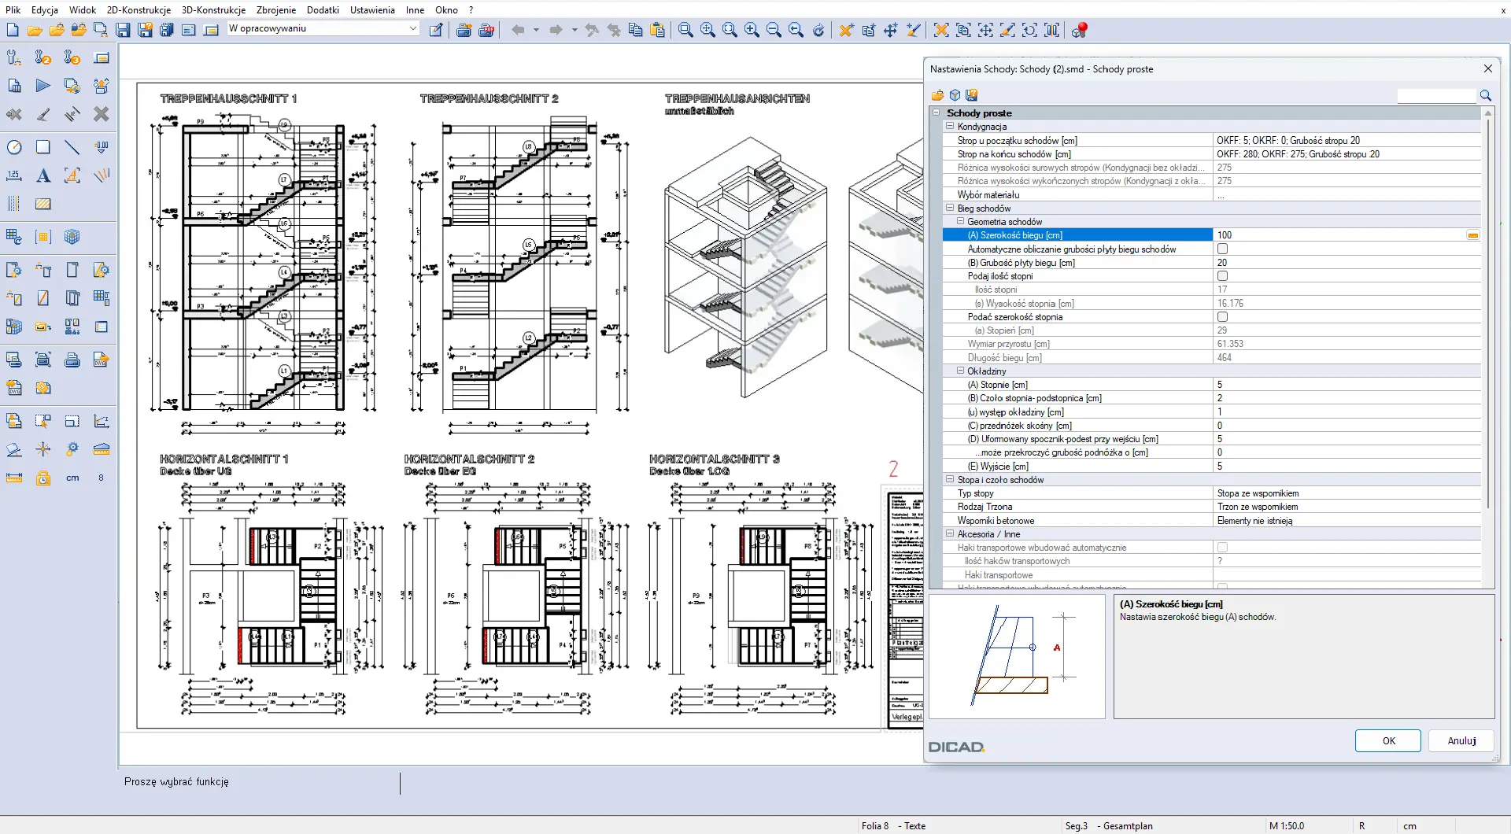Click the save (floppy disk) icon
The image size is (1511, 834).
[x=123, y=30]
